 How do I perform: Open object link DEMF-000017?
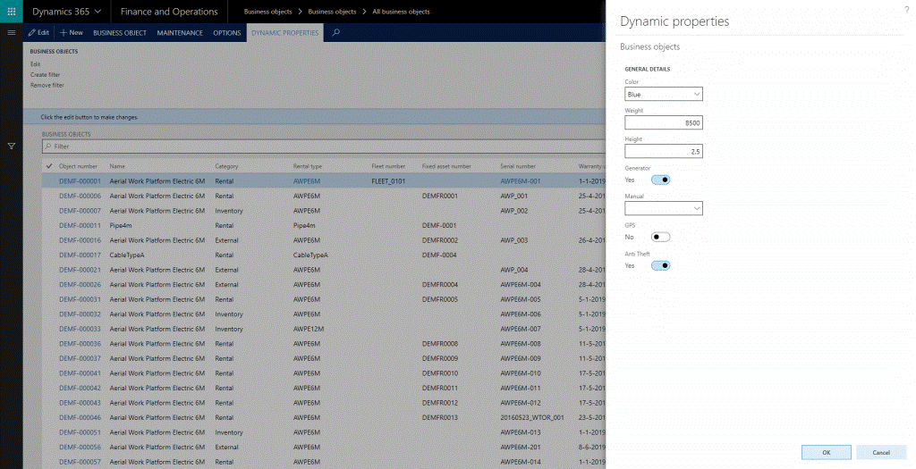pyautogui.click(x=80, y=255)
